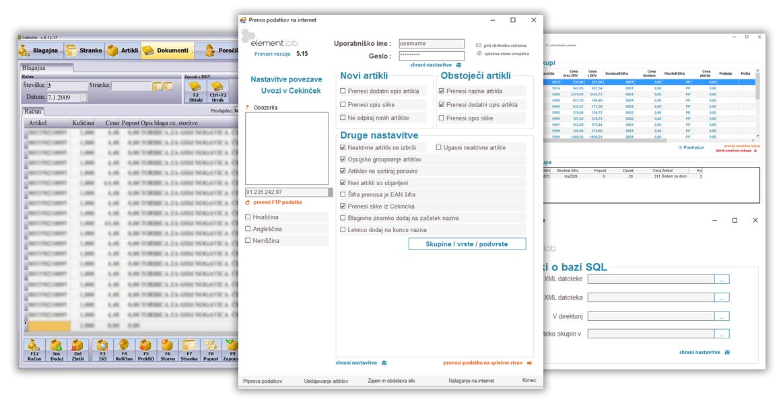Click save icon next to bottom-left shrani nastavitve

tap(384, 363)
